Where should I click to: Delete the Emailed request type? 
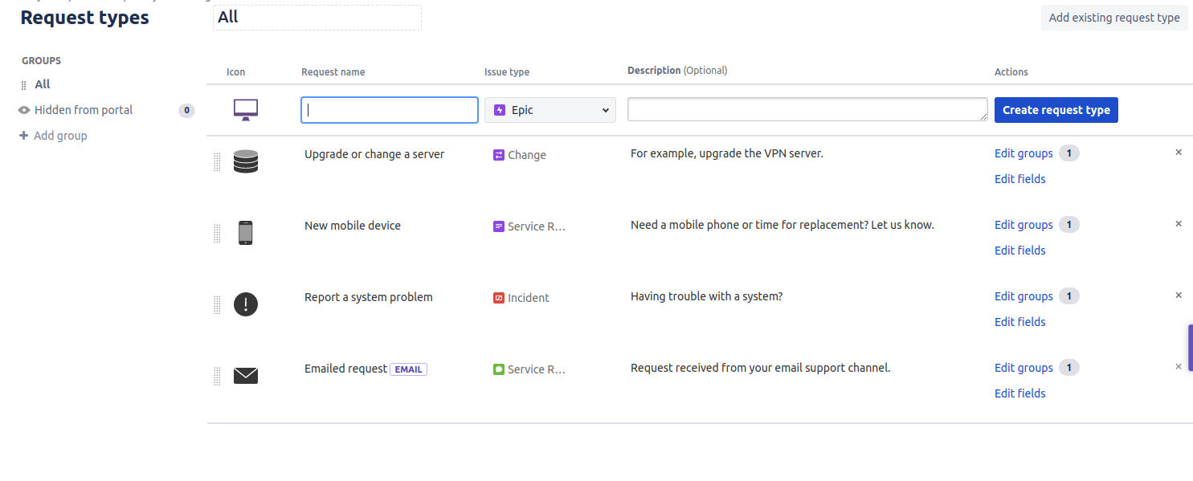1179,367
